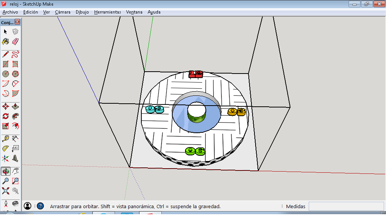Close the Conj... tool palette
This screenshot has height=224, width=386.
click(17, 22)
